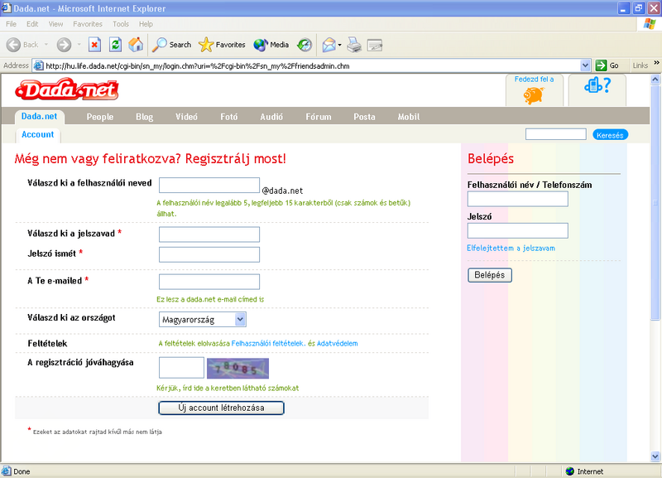Image resolution: width=662 pixels, height=478 pixels.
Task: Click the page icon in the address bar
Action: (38, 65)
